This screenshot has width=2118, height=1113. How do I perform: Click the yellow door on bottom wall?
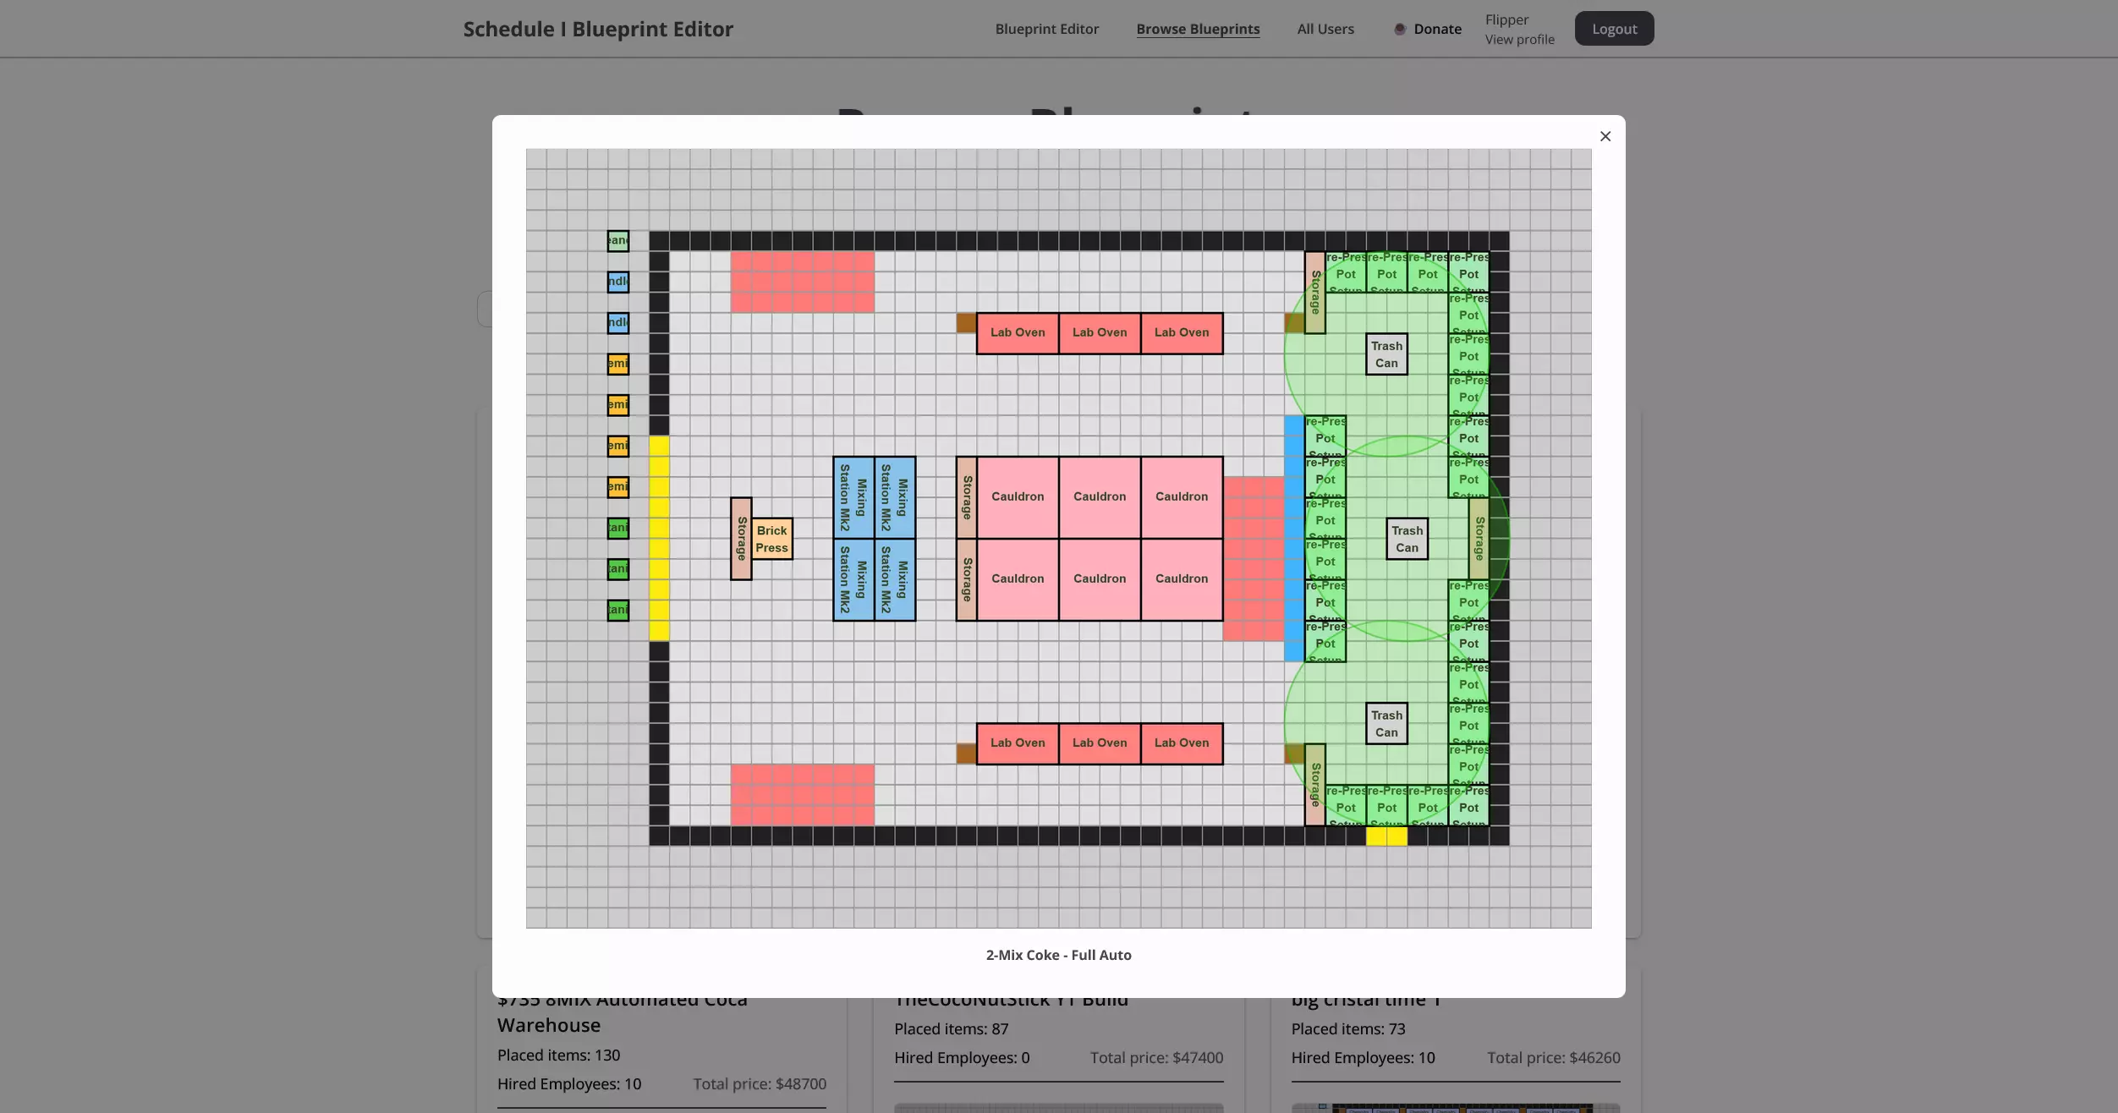[x=1386, y=836]
